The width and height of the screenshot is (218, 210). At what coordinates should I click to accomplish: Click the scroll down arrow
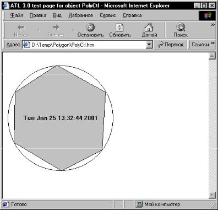point(212,195)
